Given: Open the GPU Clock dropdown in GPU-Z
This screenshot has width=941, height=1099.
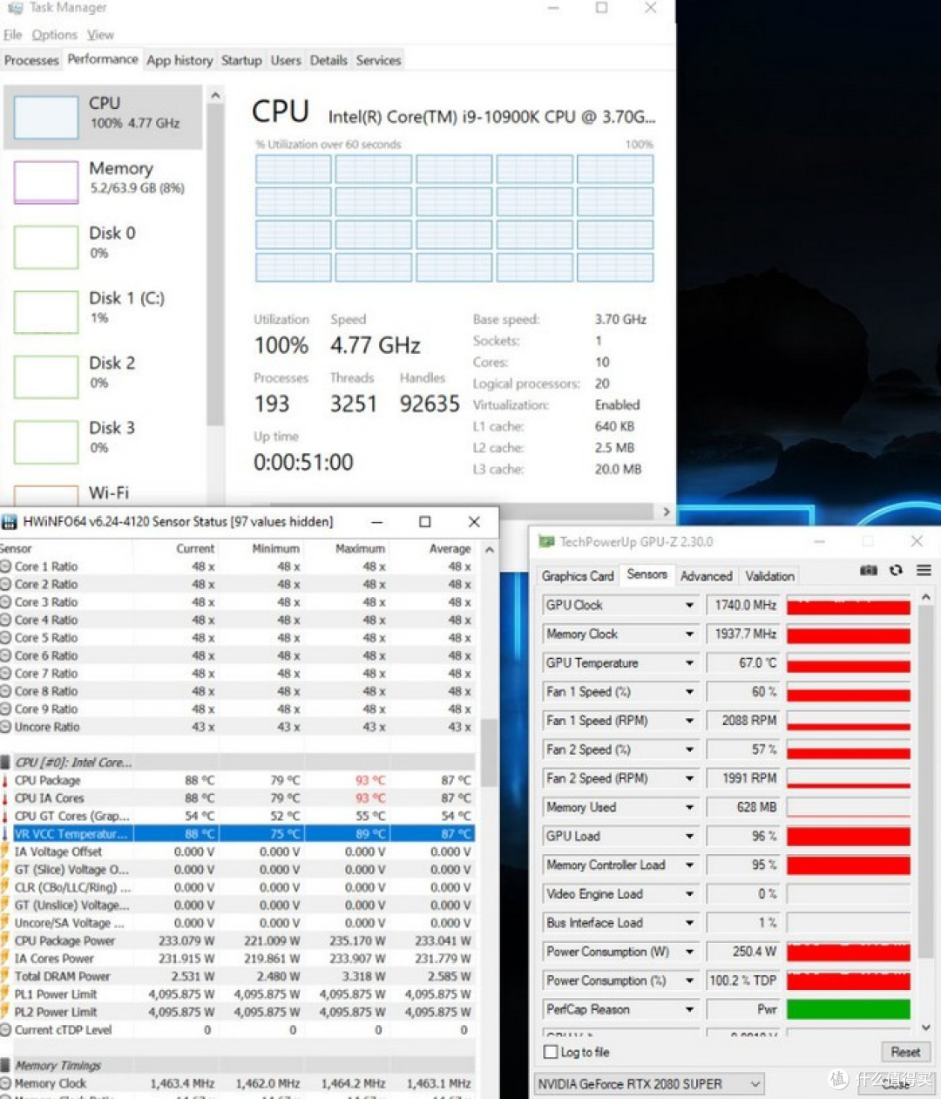Looking at the screenshot, I should point(687,604).
